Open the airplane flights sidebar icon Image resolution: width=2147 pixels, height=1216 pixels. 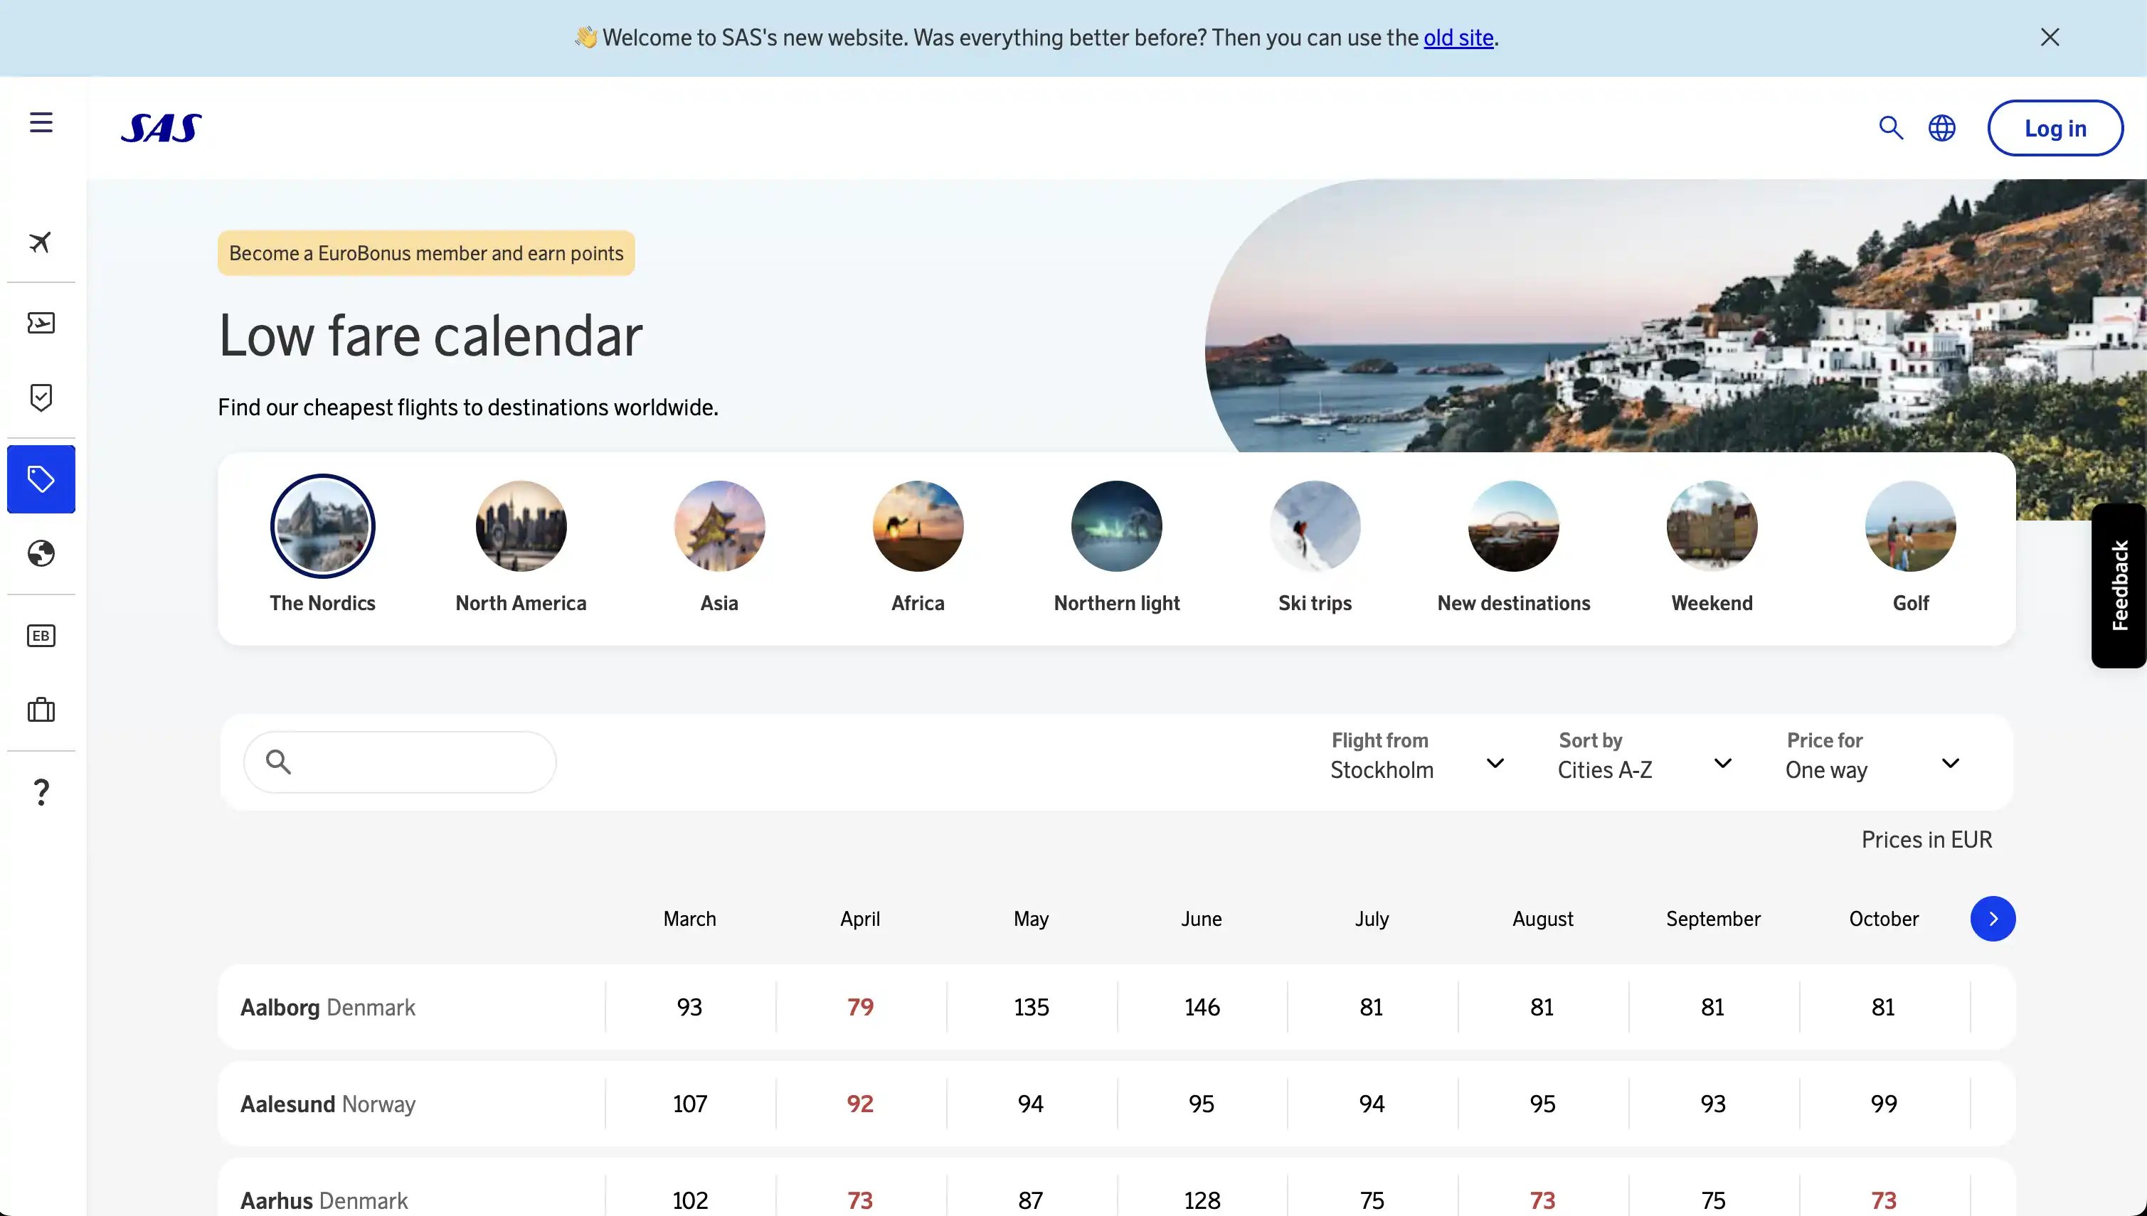click(x=41, y=242)
